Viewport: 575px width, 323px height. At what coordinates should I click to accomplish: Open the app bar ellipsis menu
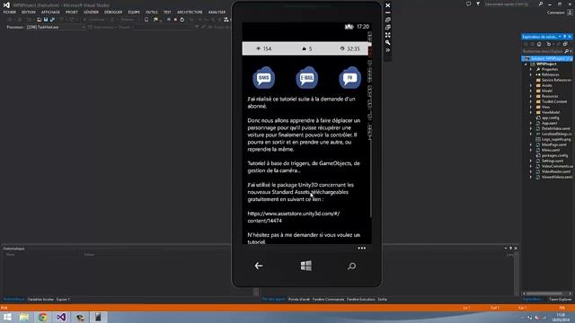point(361,248)
